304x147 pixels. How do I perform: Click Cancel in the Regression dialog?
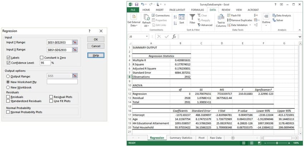96,46
